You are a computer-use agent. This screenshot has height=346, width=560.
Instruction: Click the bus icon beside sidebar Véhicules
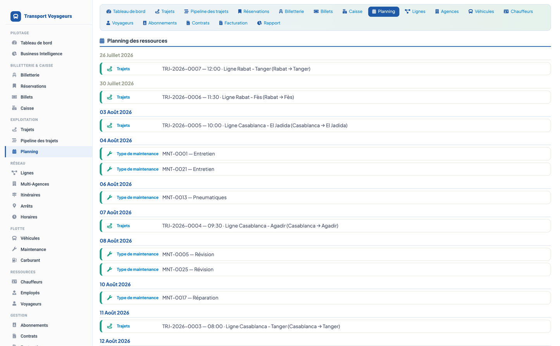[14, 238]
